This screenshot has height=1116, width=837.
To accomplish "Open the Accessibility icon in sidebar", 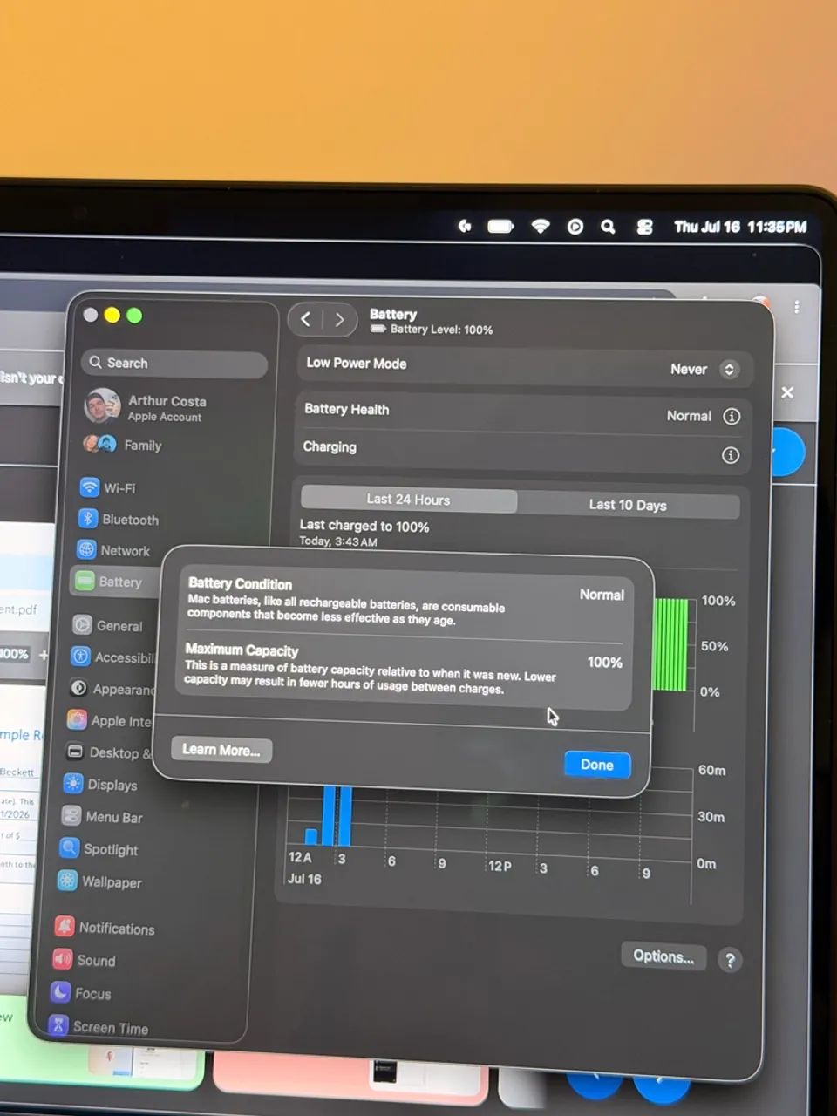I will [x=80, y=657].
